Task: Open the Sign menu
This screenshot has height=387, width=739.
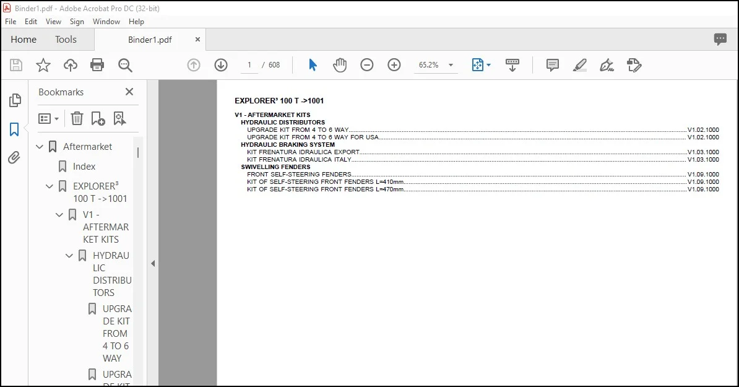Action: click(x=77, y=22)
